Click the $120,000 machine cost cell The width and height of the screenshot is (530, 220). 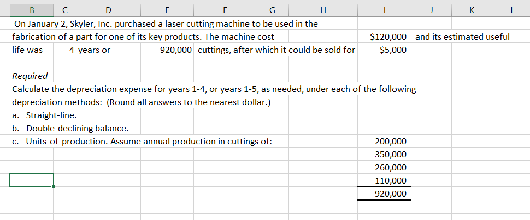coord(384,37)
